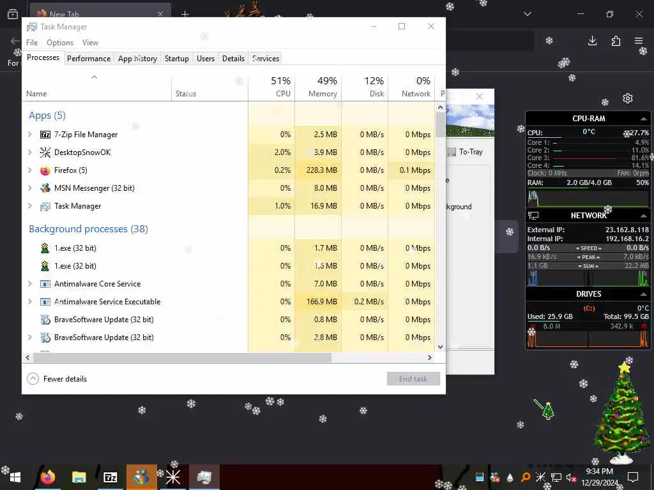Viewport: 654px width, 490px height.
Task: Click the End task button
Action: (413, 379)
